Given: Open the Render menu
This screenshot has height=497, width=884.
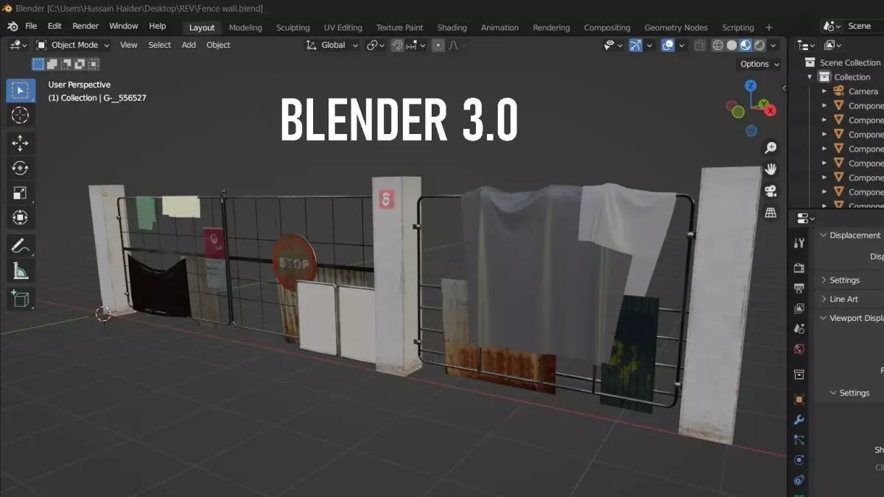Looking at the screenshot, I should point(85,26).
